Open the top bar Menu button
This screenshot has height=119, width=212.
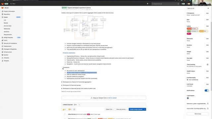tap(13, 4)
